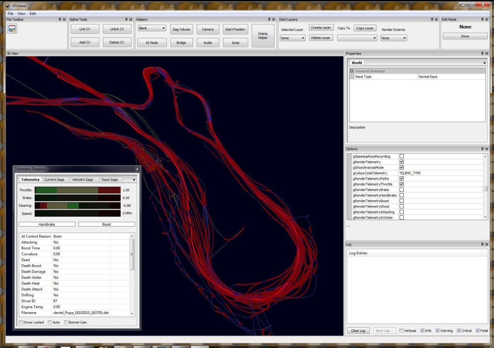Toggle the Driver Locked checkbox
The width and height of the screenshot is (494, 348).
tap(21, 322)
